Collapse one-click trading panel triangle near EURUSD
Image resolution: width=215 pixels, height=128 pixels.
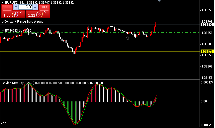point(2,2)
